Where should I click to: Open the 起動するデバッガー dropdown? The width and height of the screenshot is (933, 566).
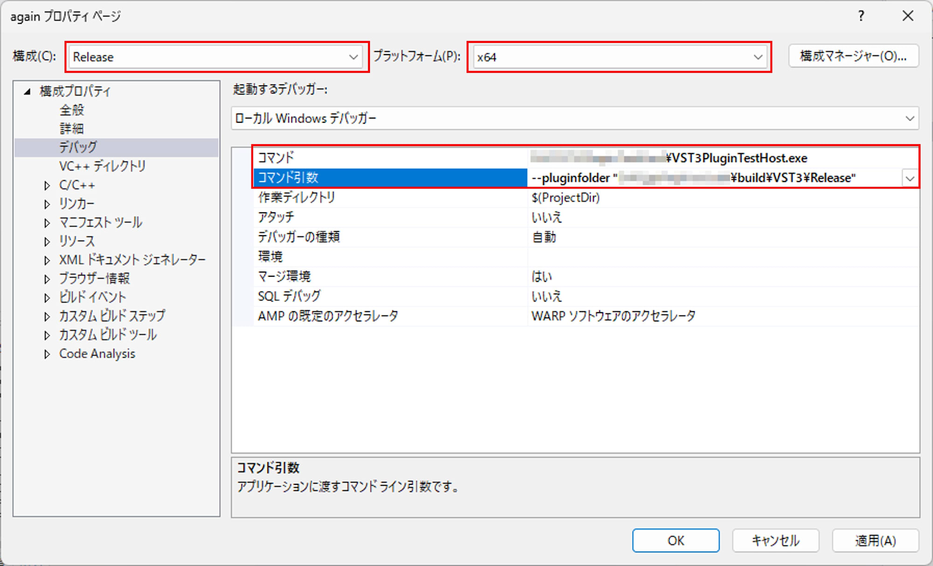point(910,118)
